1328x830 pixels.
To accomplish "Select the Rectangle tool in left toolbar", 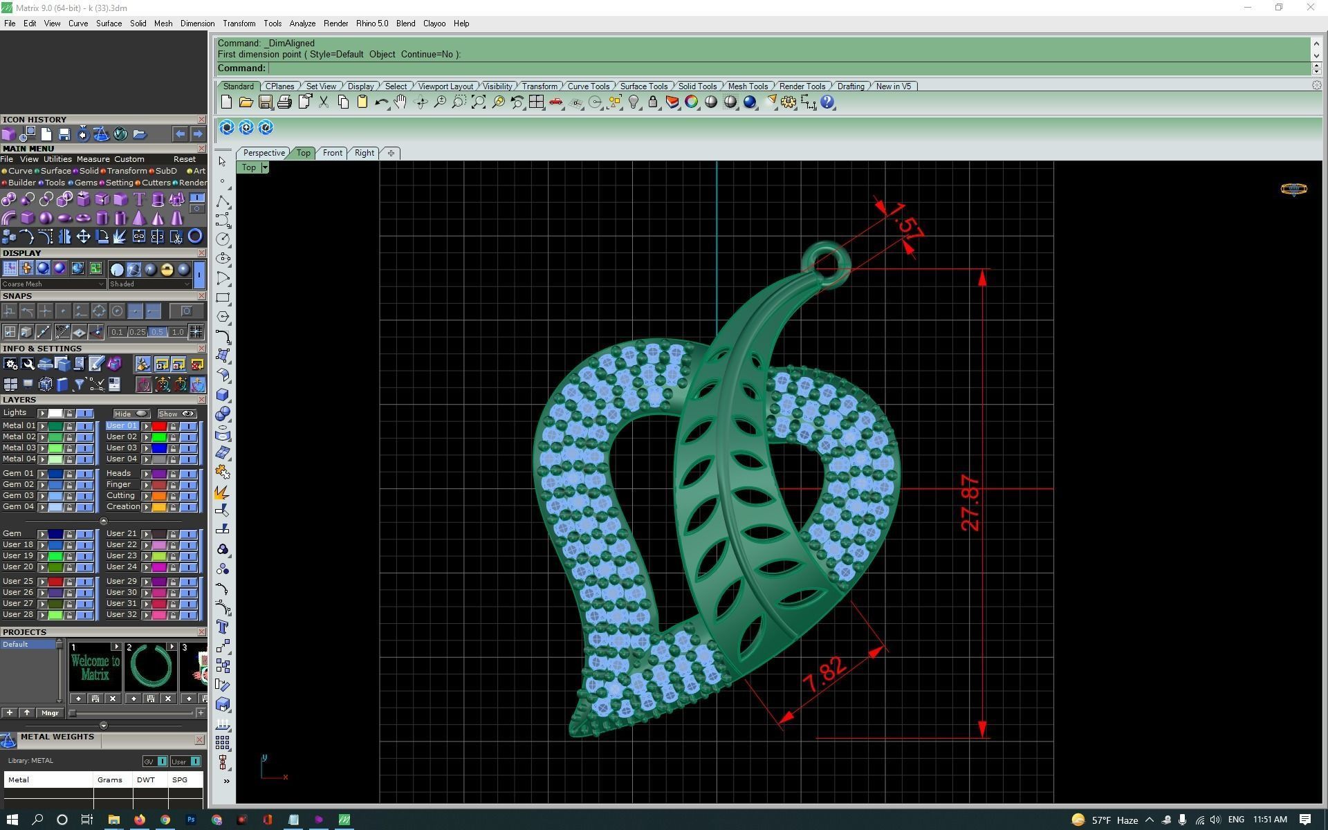I will (223, 297).
